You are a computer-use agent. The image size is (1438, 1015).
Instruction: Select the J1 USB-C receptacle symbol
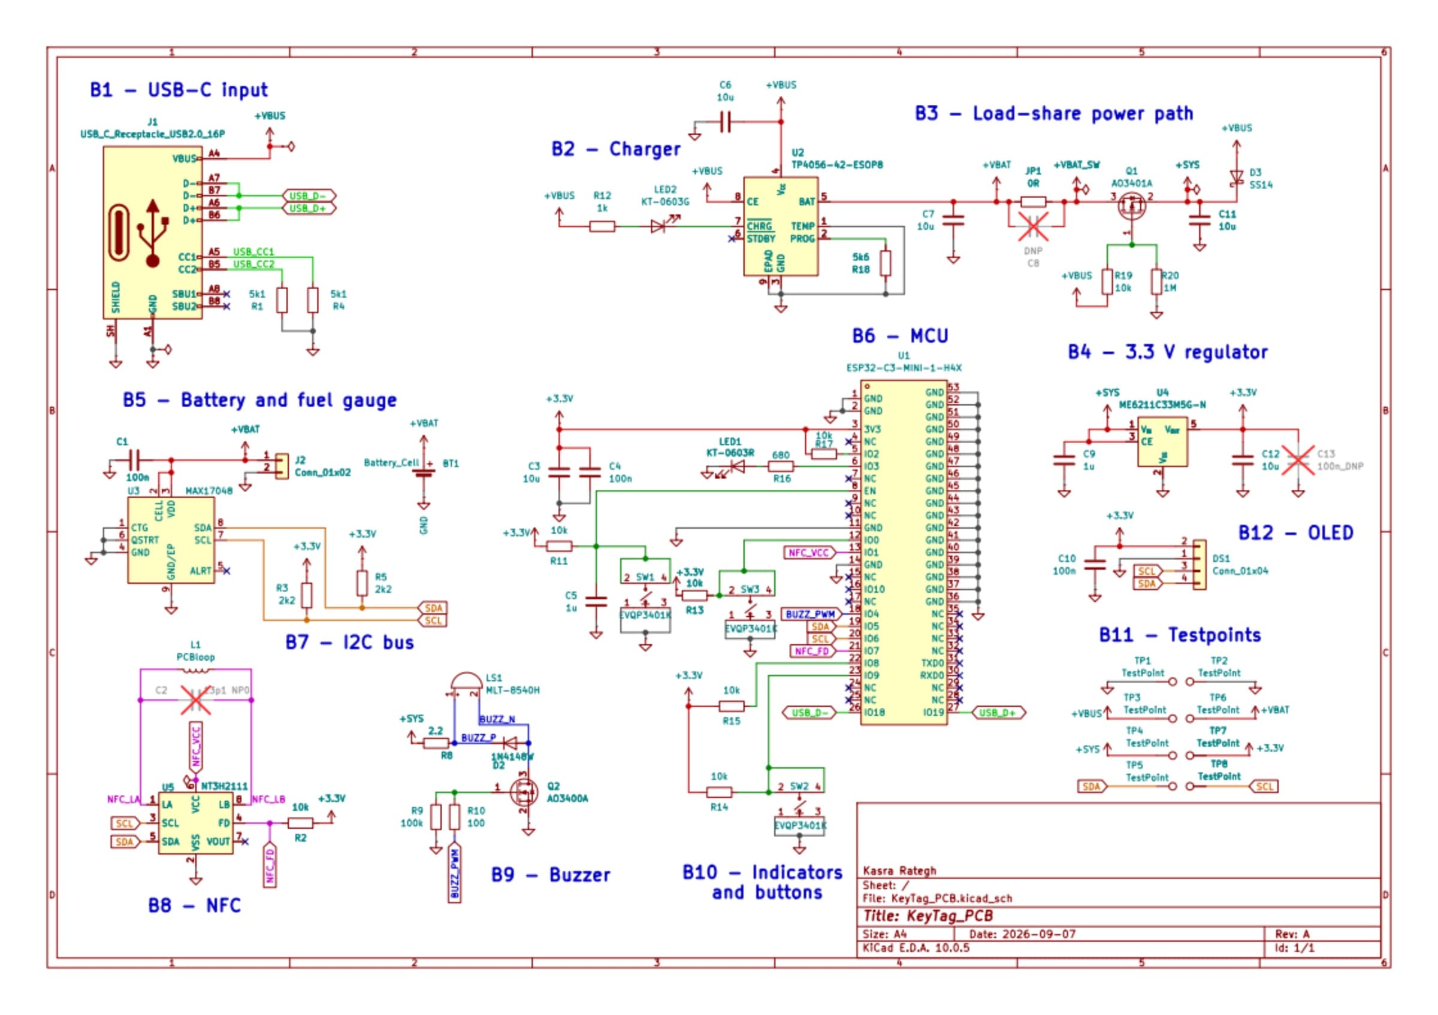[x=152, y=233]
